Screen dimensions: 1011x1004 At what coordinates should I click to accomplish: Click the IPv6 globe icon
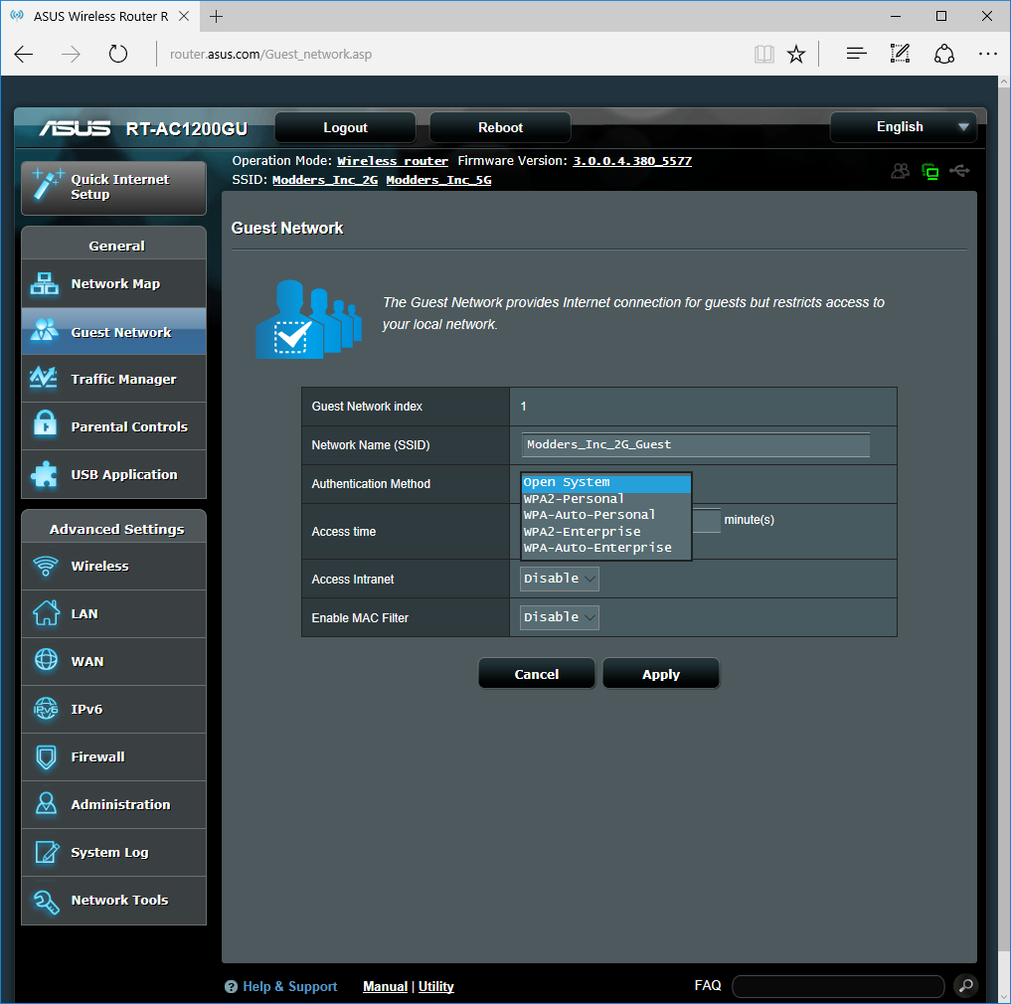(46, 708)
